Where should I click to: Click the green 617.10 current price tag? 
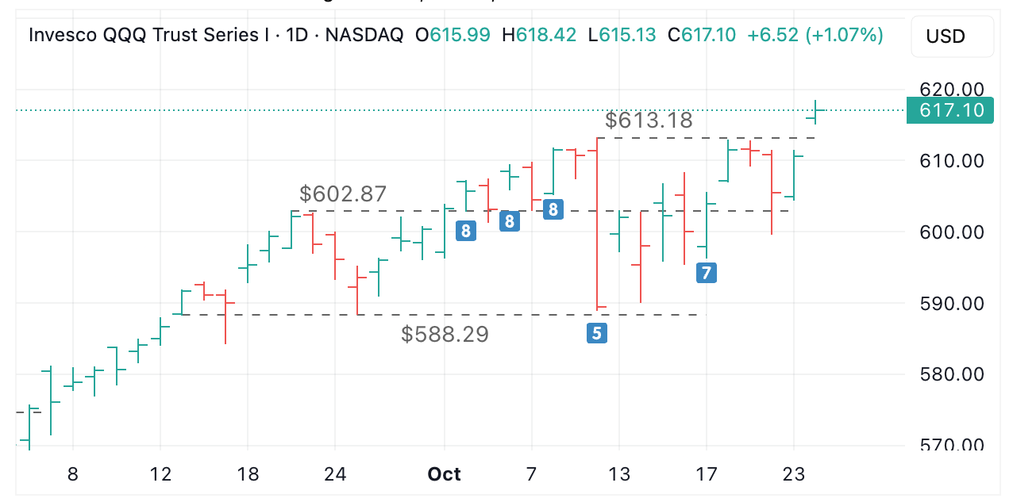click(950, 110)
